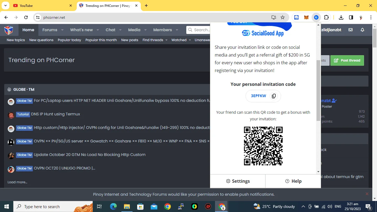The width and height of the screenshot is (377, 212).
Task: Click Load more in Globe TM list
Action: pos(17,182)
